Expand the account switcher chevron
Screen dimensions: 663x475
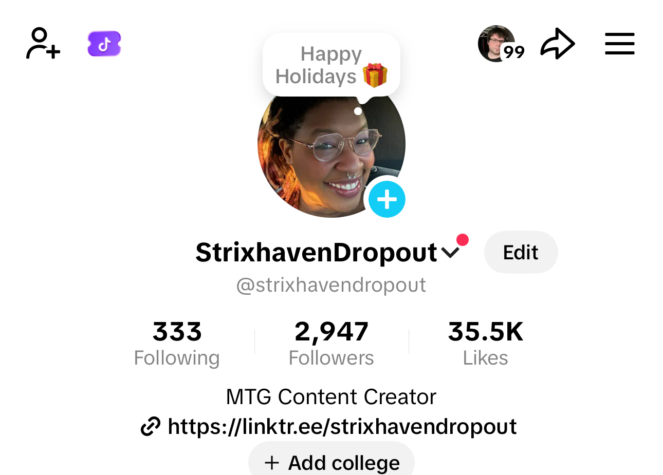tap(450, 253)
